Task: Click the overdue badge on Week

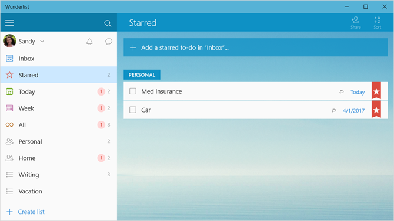Action: pyautogui.click(x=101, y=108)
